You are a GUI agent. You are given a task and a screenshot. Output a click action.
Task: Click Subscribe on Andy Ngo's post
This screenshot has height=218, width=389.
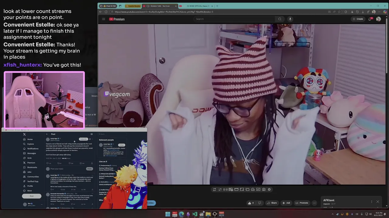pos(83,139)
